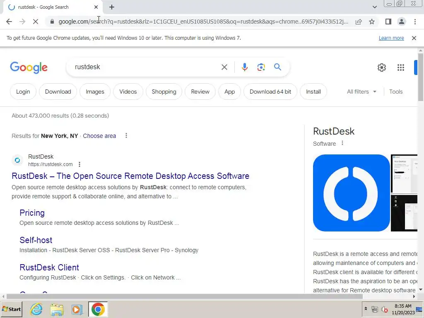Screen dimensions: 424x318
Task: Open the muted volume tray icon
Action: (x=384, y=309)
